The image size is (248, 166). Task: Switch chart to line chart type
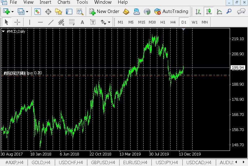[x=219, y=12]
